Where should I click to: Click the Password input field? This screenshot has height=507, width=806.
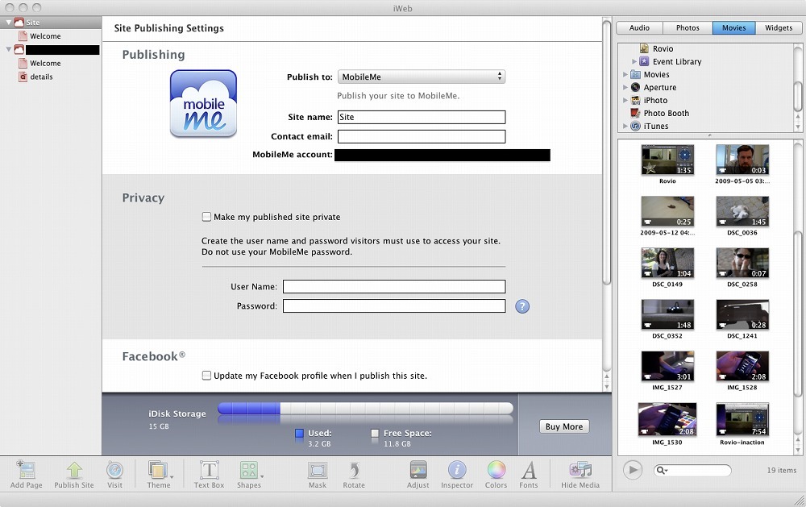[394, 306]
